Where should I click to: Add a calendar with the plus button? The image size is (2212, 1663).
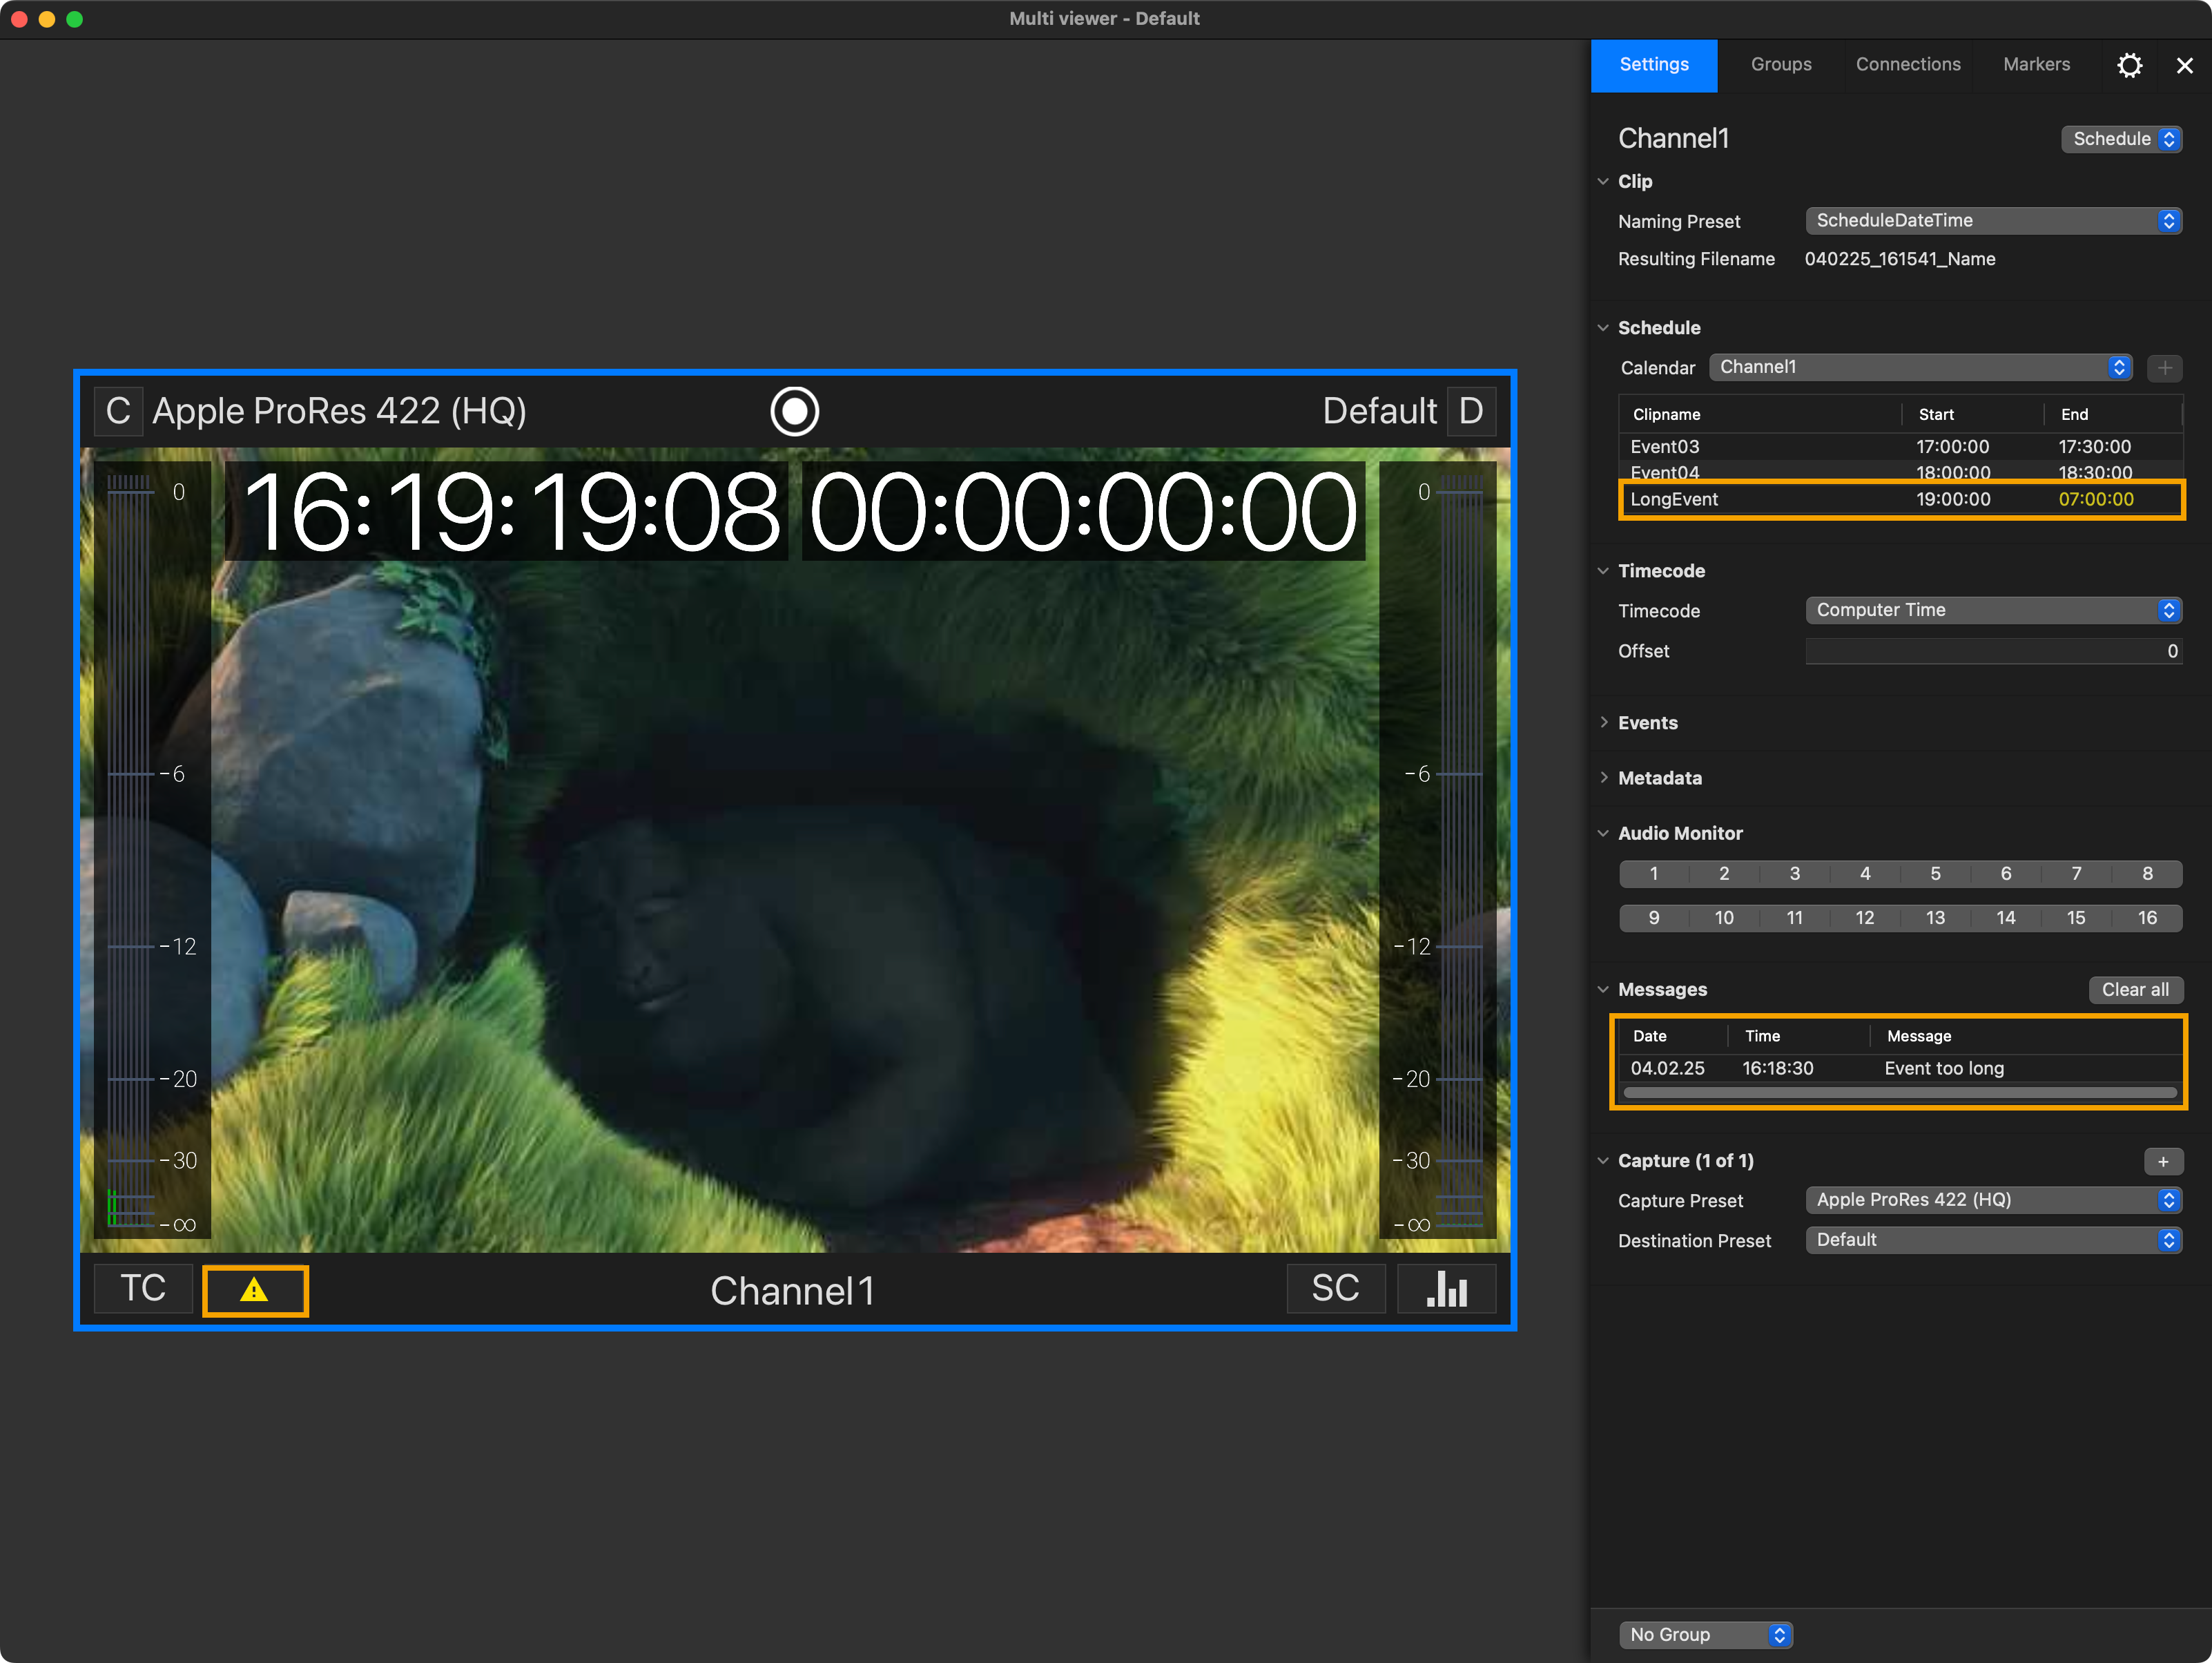click(2165, 367)
